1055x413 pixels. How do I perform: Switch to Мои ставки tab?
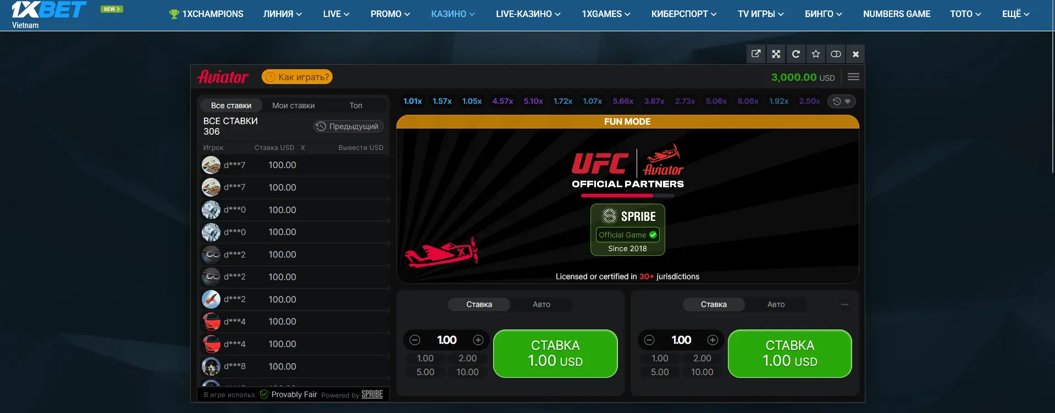pos(294,105)
